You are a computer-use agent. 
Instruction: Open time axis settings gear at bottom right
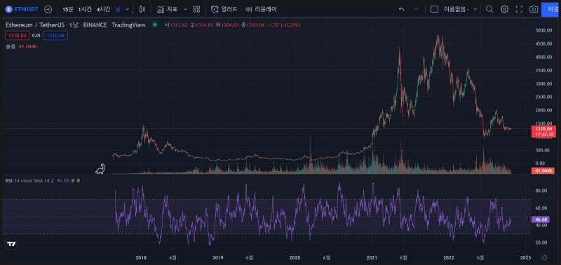pos(545,257)
